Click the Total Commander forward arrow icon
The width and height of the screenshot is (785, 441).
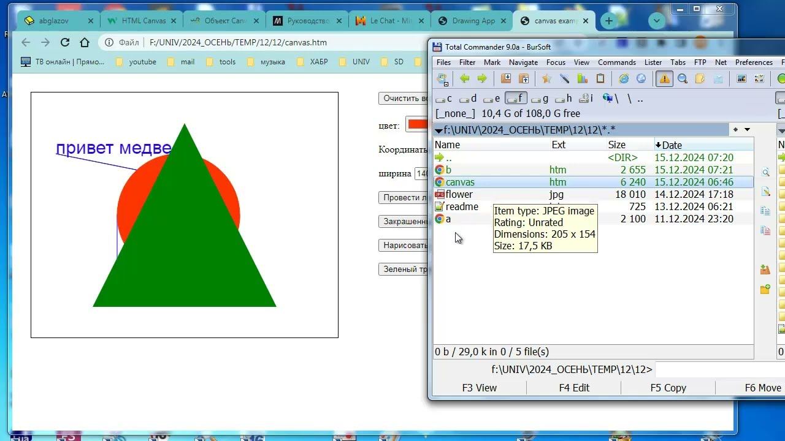[x=482, y=78]
